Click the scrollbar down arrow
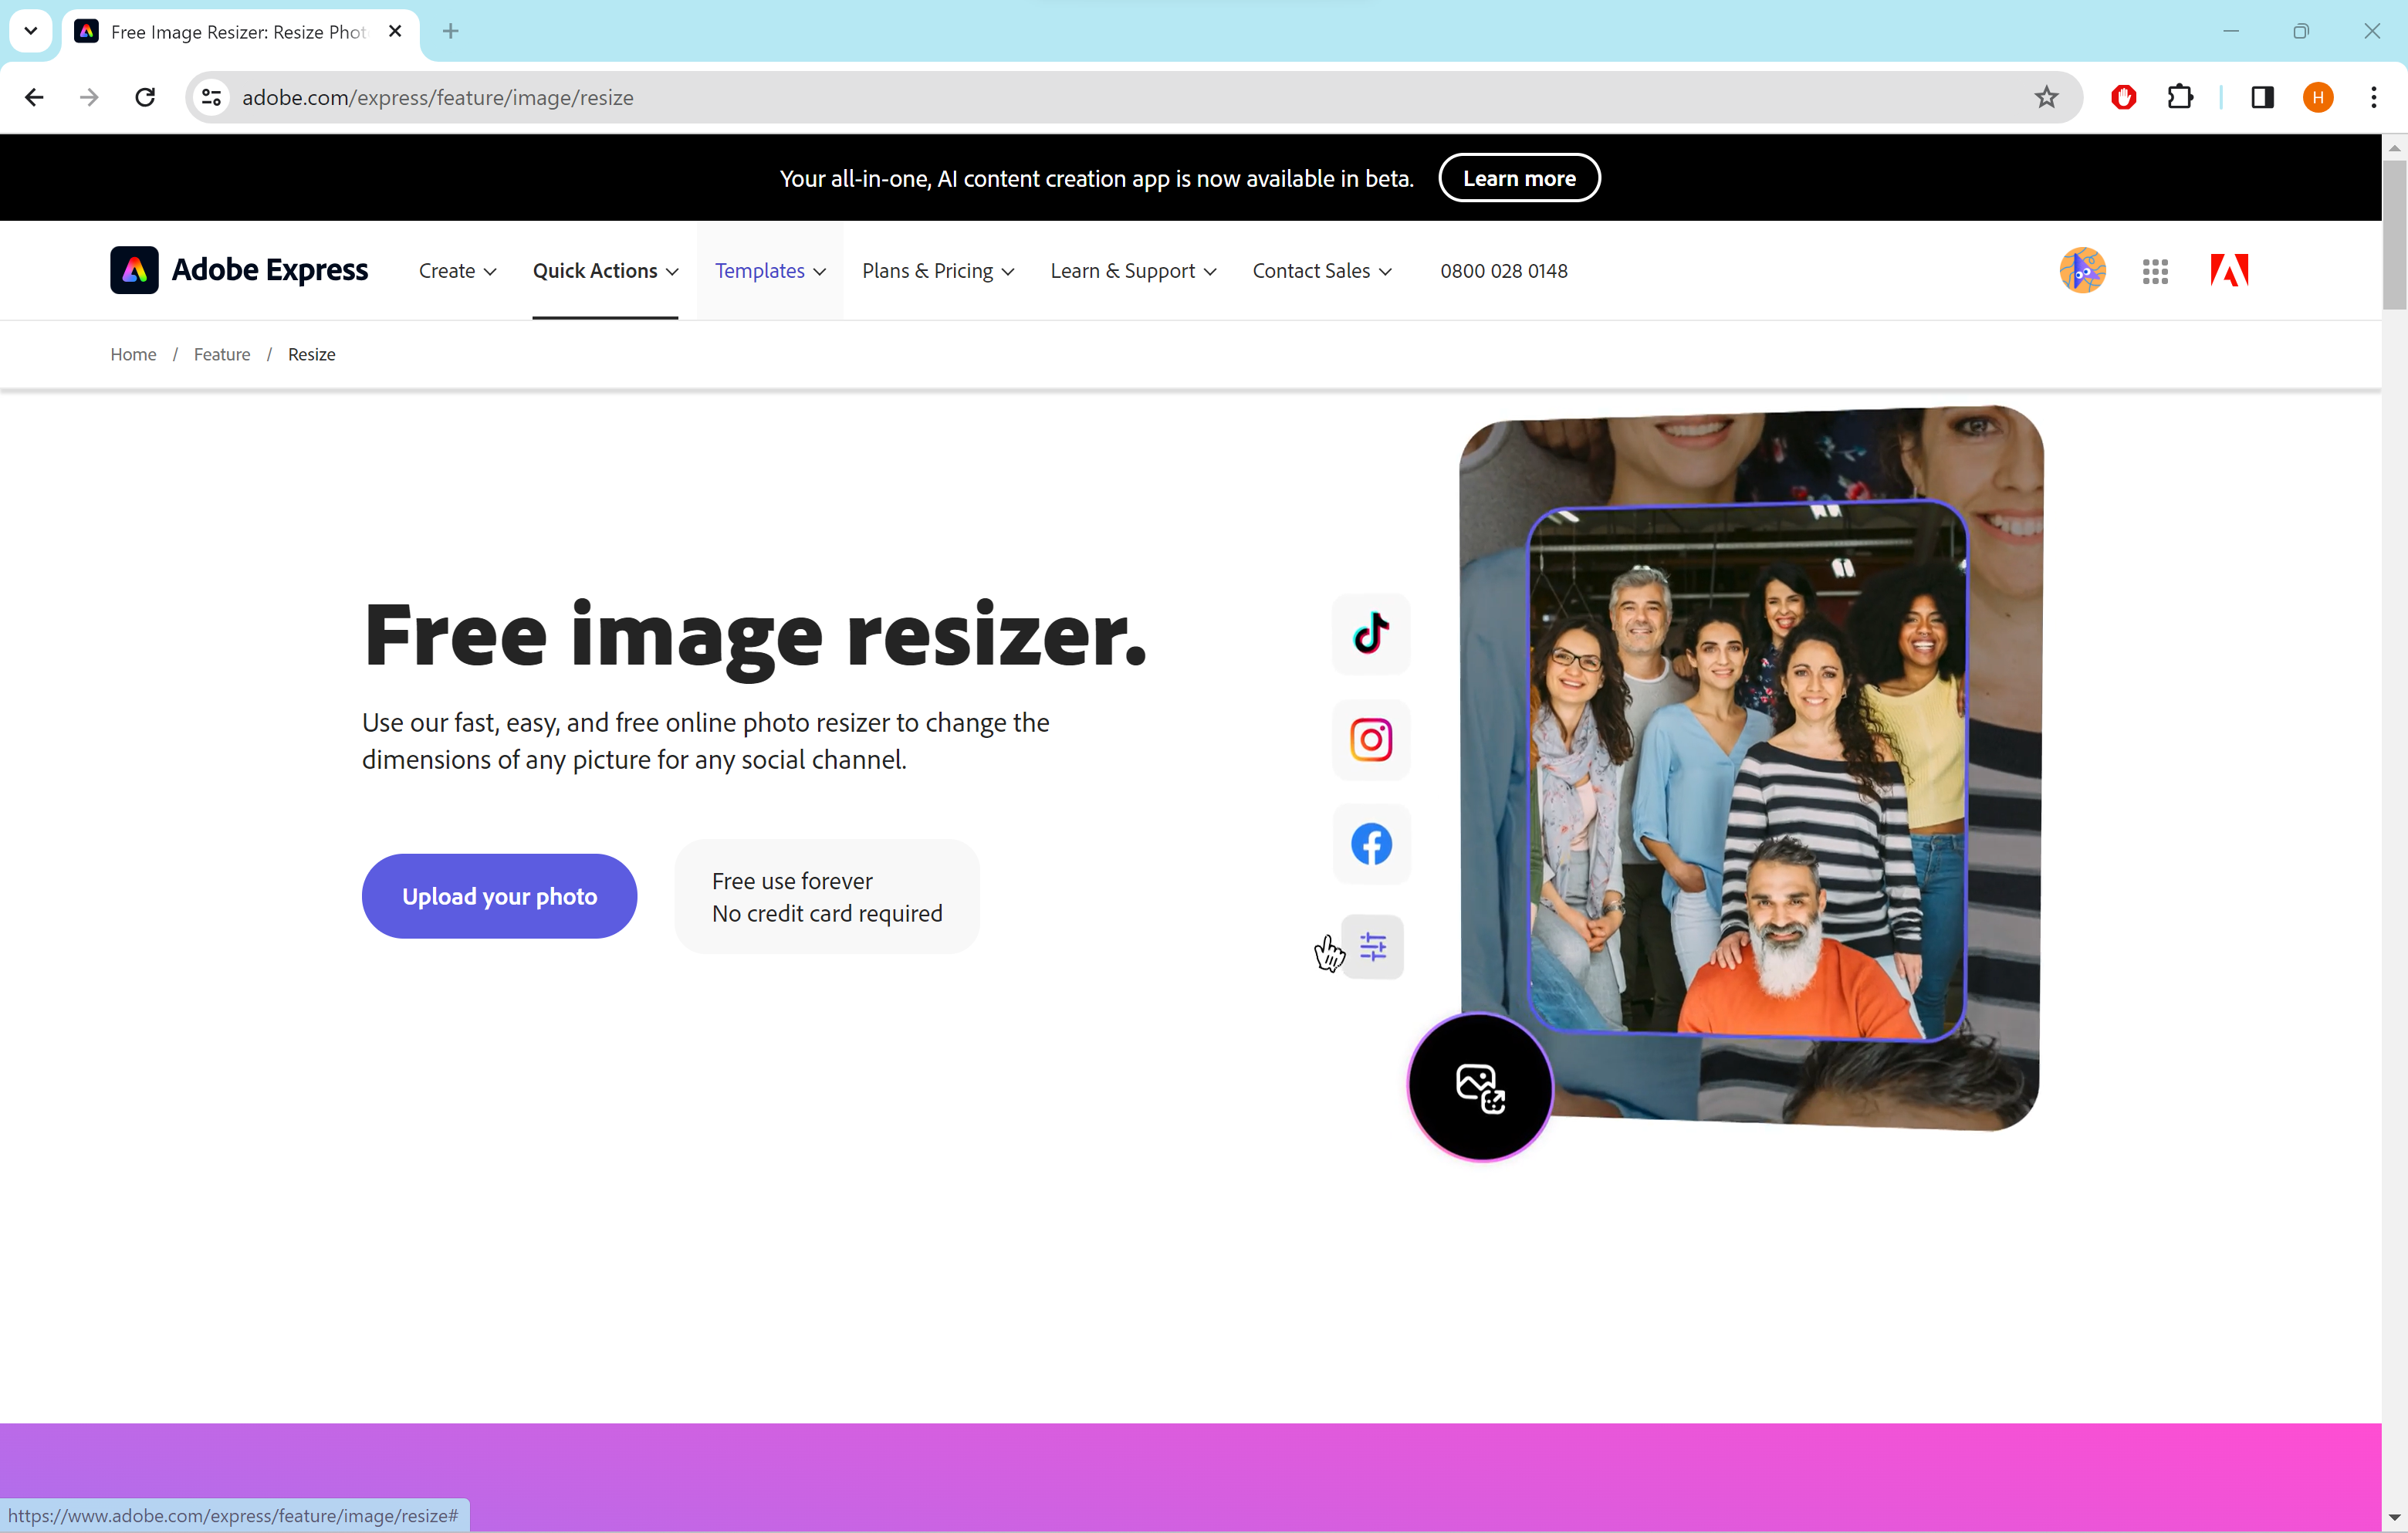This screenshot has height=1533, width=2408. click(2394, 1520)
